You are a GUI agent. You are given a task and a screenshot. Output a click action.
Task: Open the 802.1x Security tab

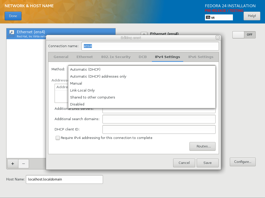116,57
